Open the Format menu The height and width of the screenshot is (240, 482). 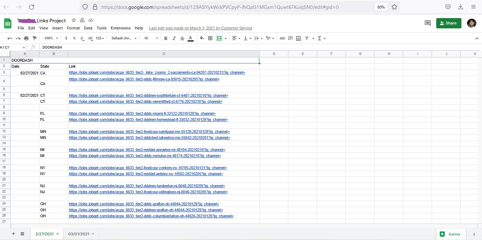[73, 28]
